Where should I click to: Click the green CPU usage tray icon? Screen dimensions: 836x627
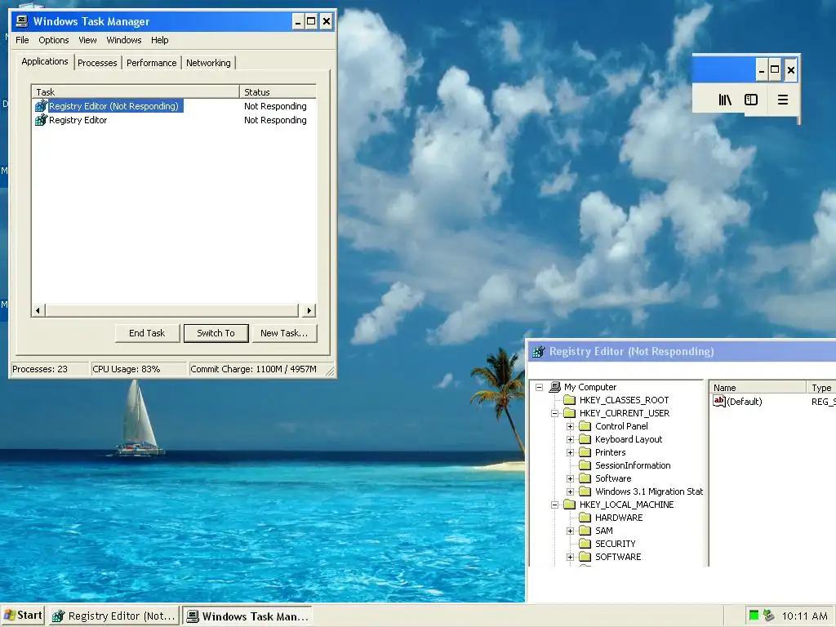click(x=754, y=616)
